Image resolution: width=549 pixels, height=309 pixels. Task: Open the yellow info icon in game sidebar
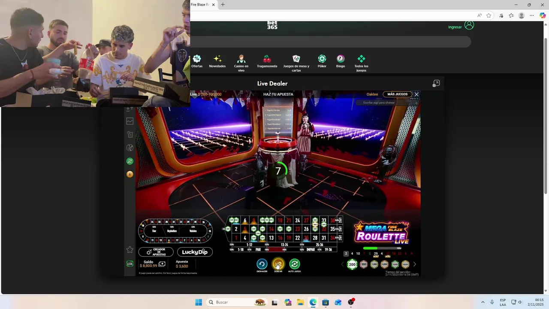tap(130, 174)
